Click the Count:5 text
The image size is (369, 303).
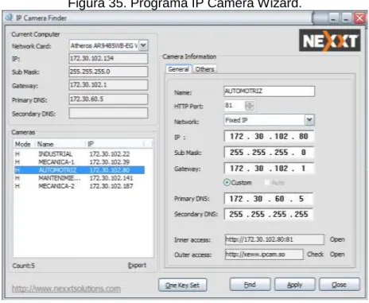pos(24,266)
